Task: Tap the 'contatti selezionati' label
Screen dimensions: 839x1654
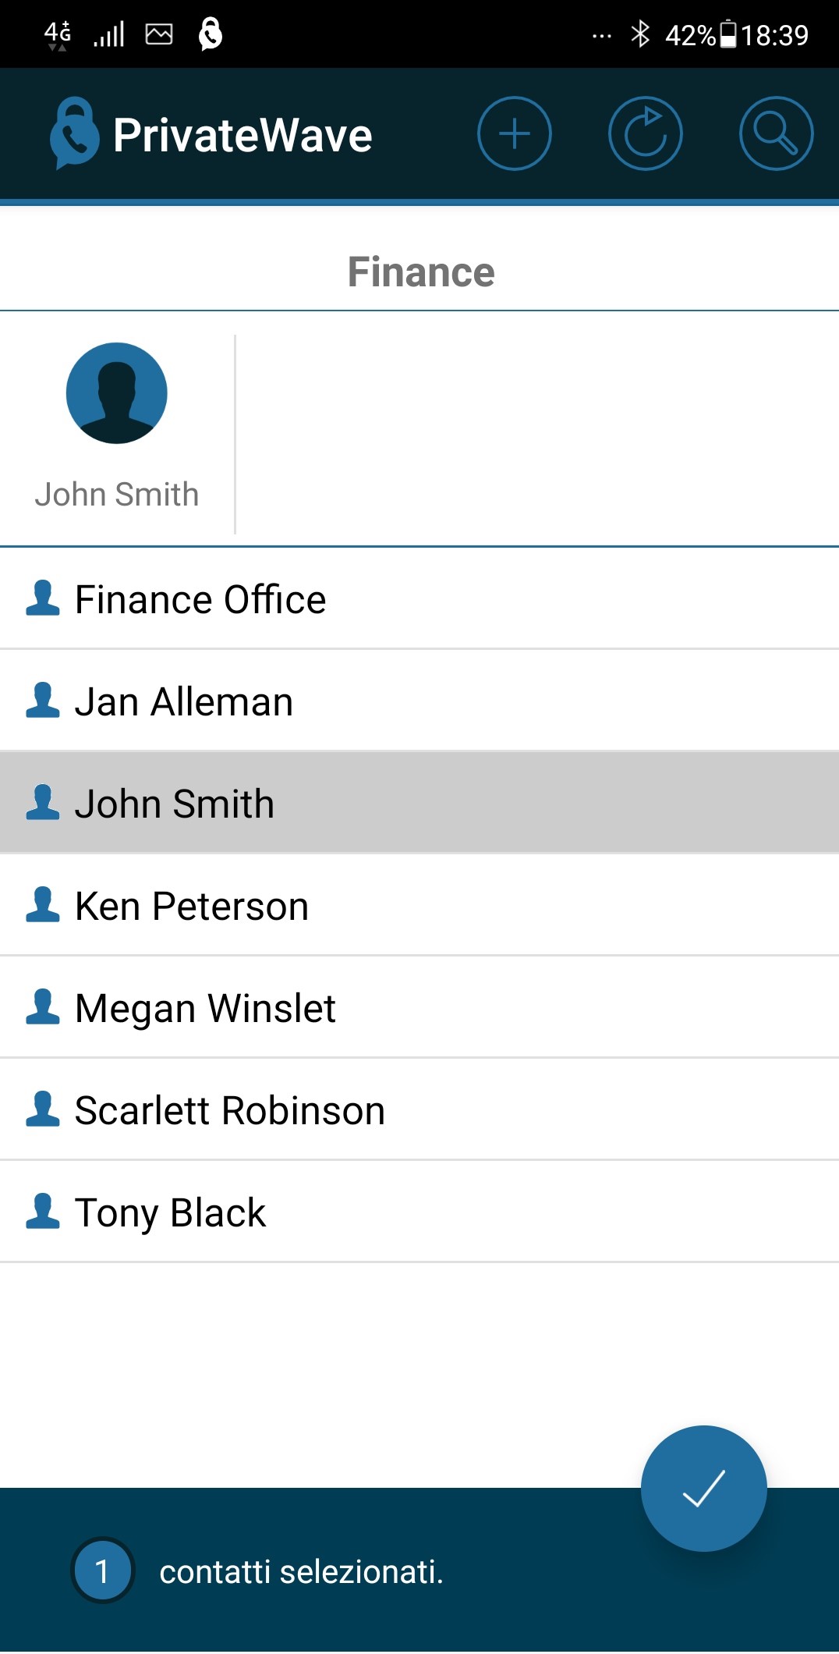Action: (301, 1572)
